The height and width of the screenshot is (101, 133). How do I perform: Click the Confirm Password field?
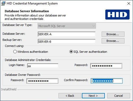(107, 81)
